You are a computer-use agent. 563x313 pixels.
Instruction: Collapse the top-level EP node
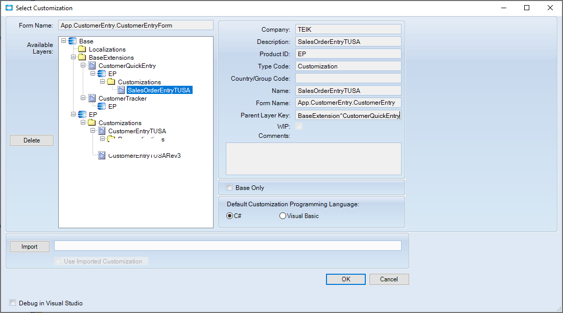(73, 114)
